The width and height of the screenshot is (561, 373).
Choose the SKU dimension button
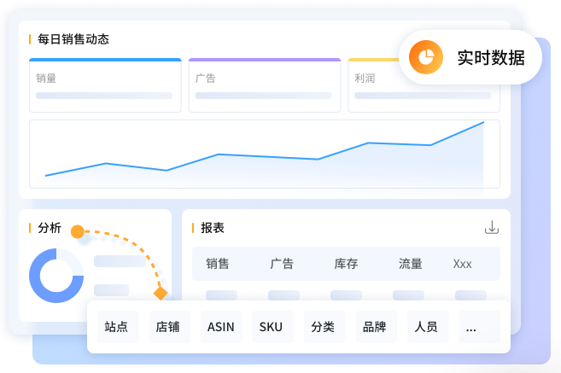click(272, 326)
